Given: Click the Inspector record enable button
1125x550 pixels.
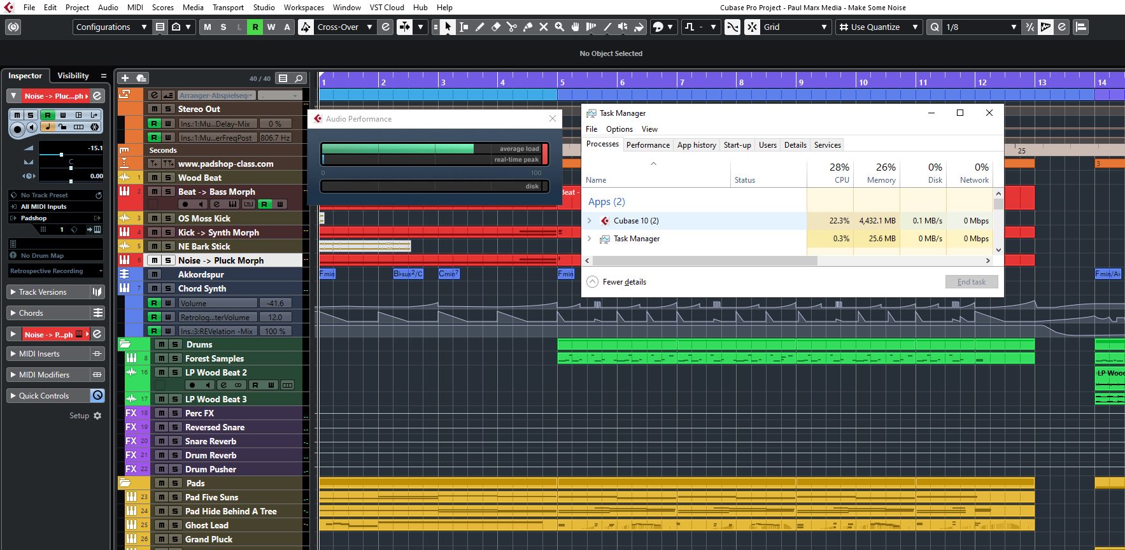Looking at the screenshot, I should pyautogui.click(x=18, y=129).
